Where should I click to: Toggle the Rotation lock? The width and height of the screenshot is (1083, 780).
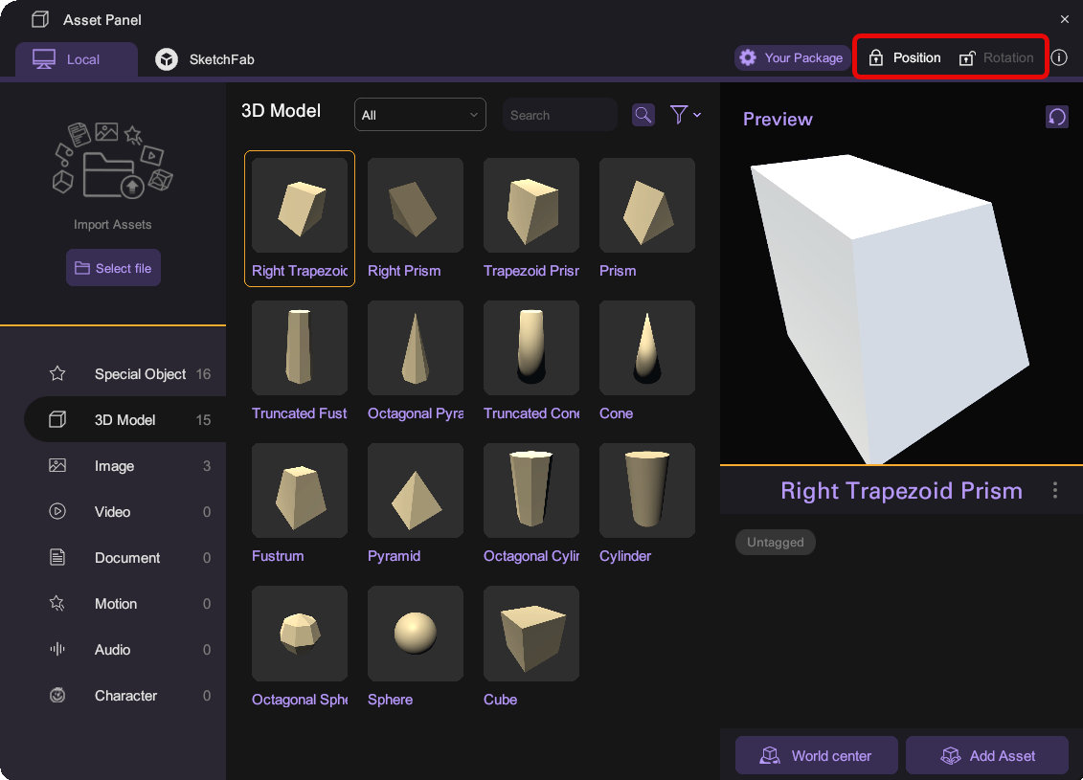(x=997, y=57)
